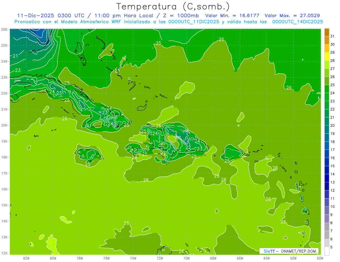Click legend value '31'

pyautogui.click(x=332, y=36)
